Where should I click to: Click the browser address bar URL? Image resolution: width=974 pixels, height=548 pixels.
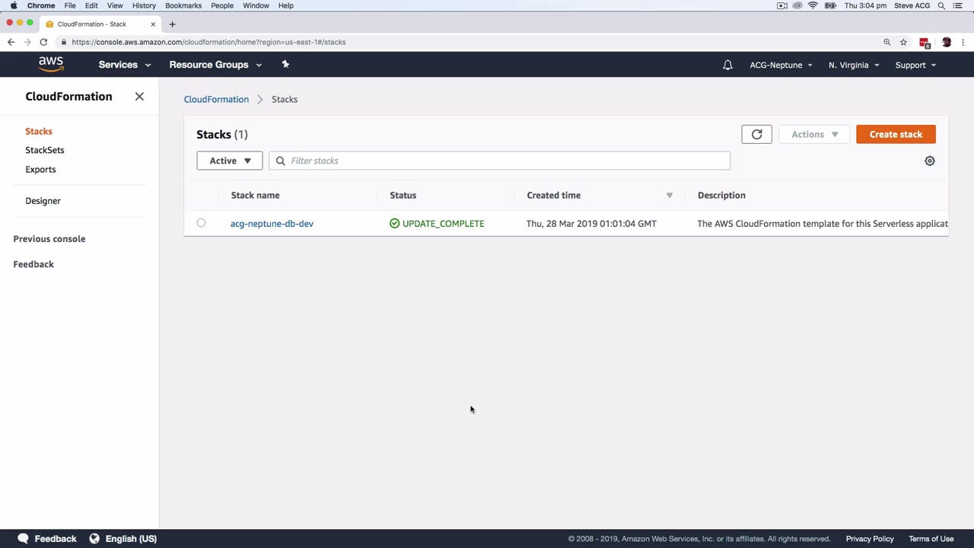coord(208,42)
